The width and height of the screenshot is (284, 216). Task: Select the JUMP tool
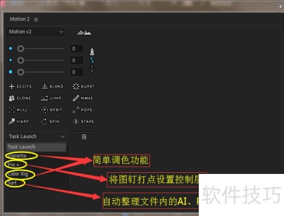[x=51, y=98]
